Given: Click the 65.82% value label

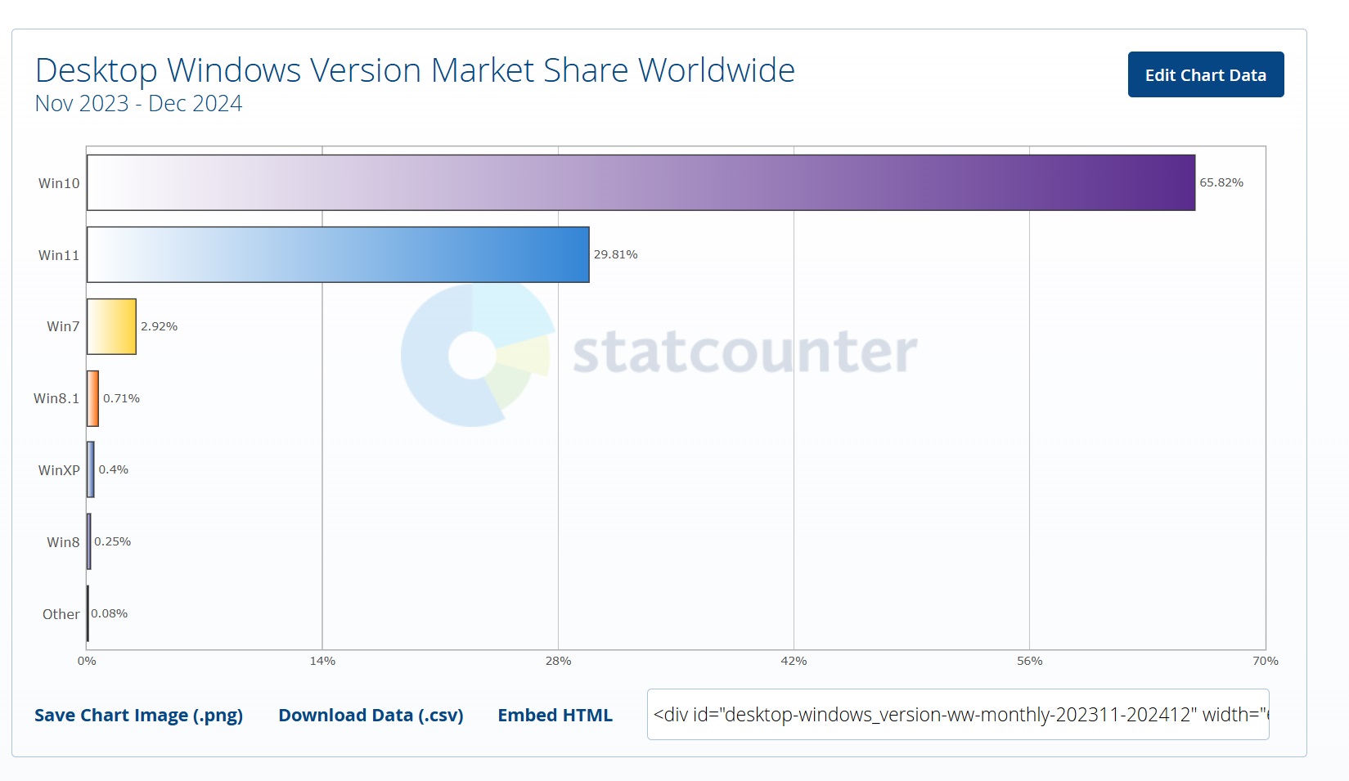Looking at the screenshot, I should pos(1221,182).
